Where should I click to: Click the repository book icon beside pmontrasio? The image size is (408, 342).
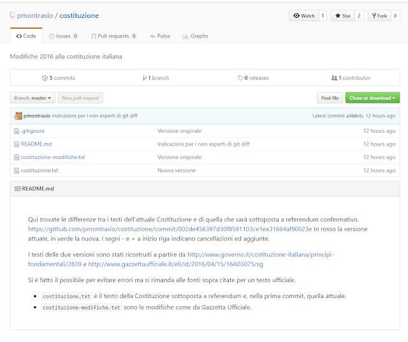coord(12,15)
